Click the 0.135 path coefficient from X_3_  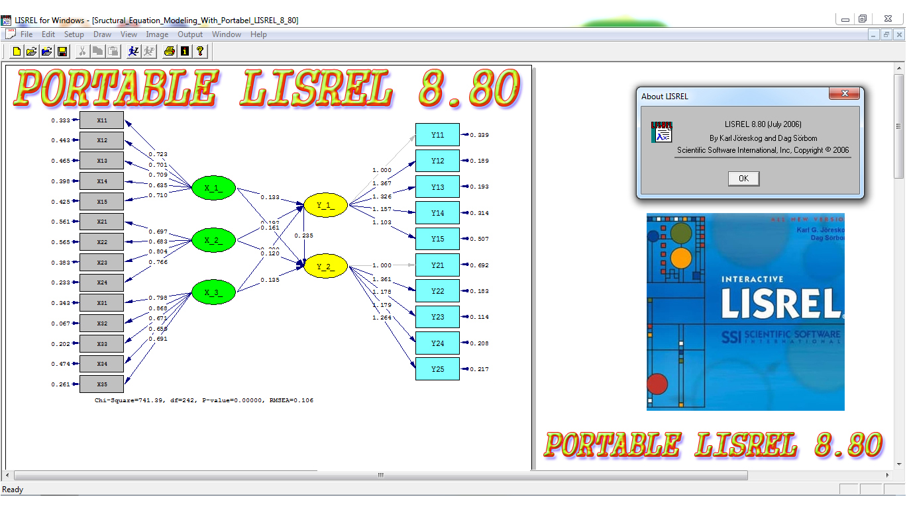point(270,280)
